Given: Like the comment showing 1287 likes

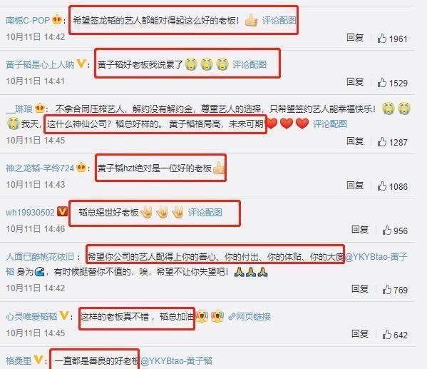Looking at the screenshot, I should 382,142.
